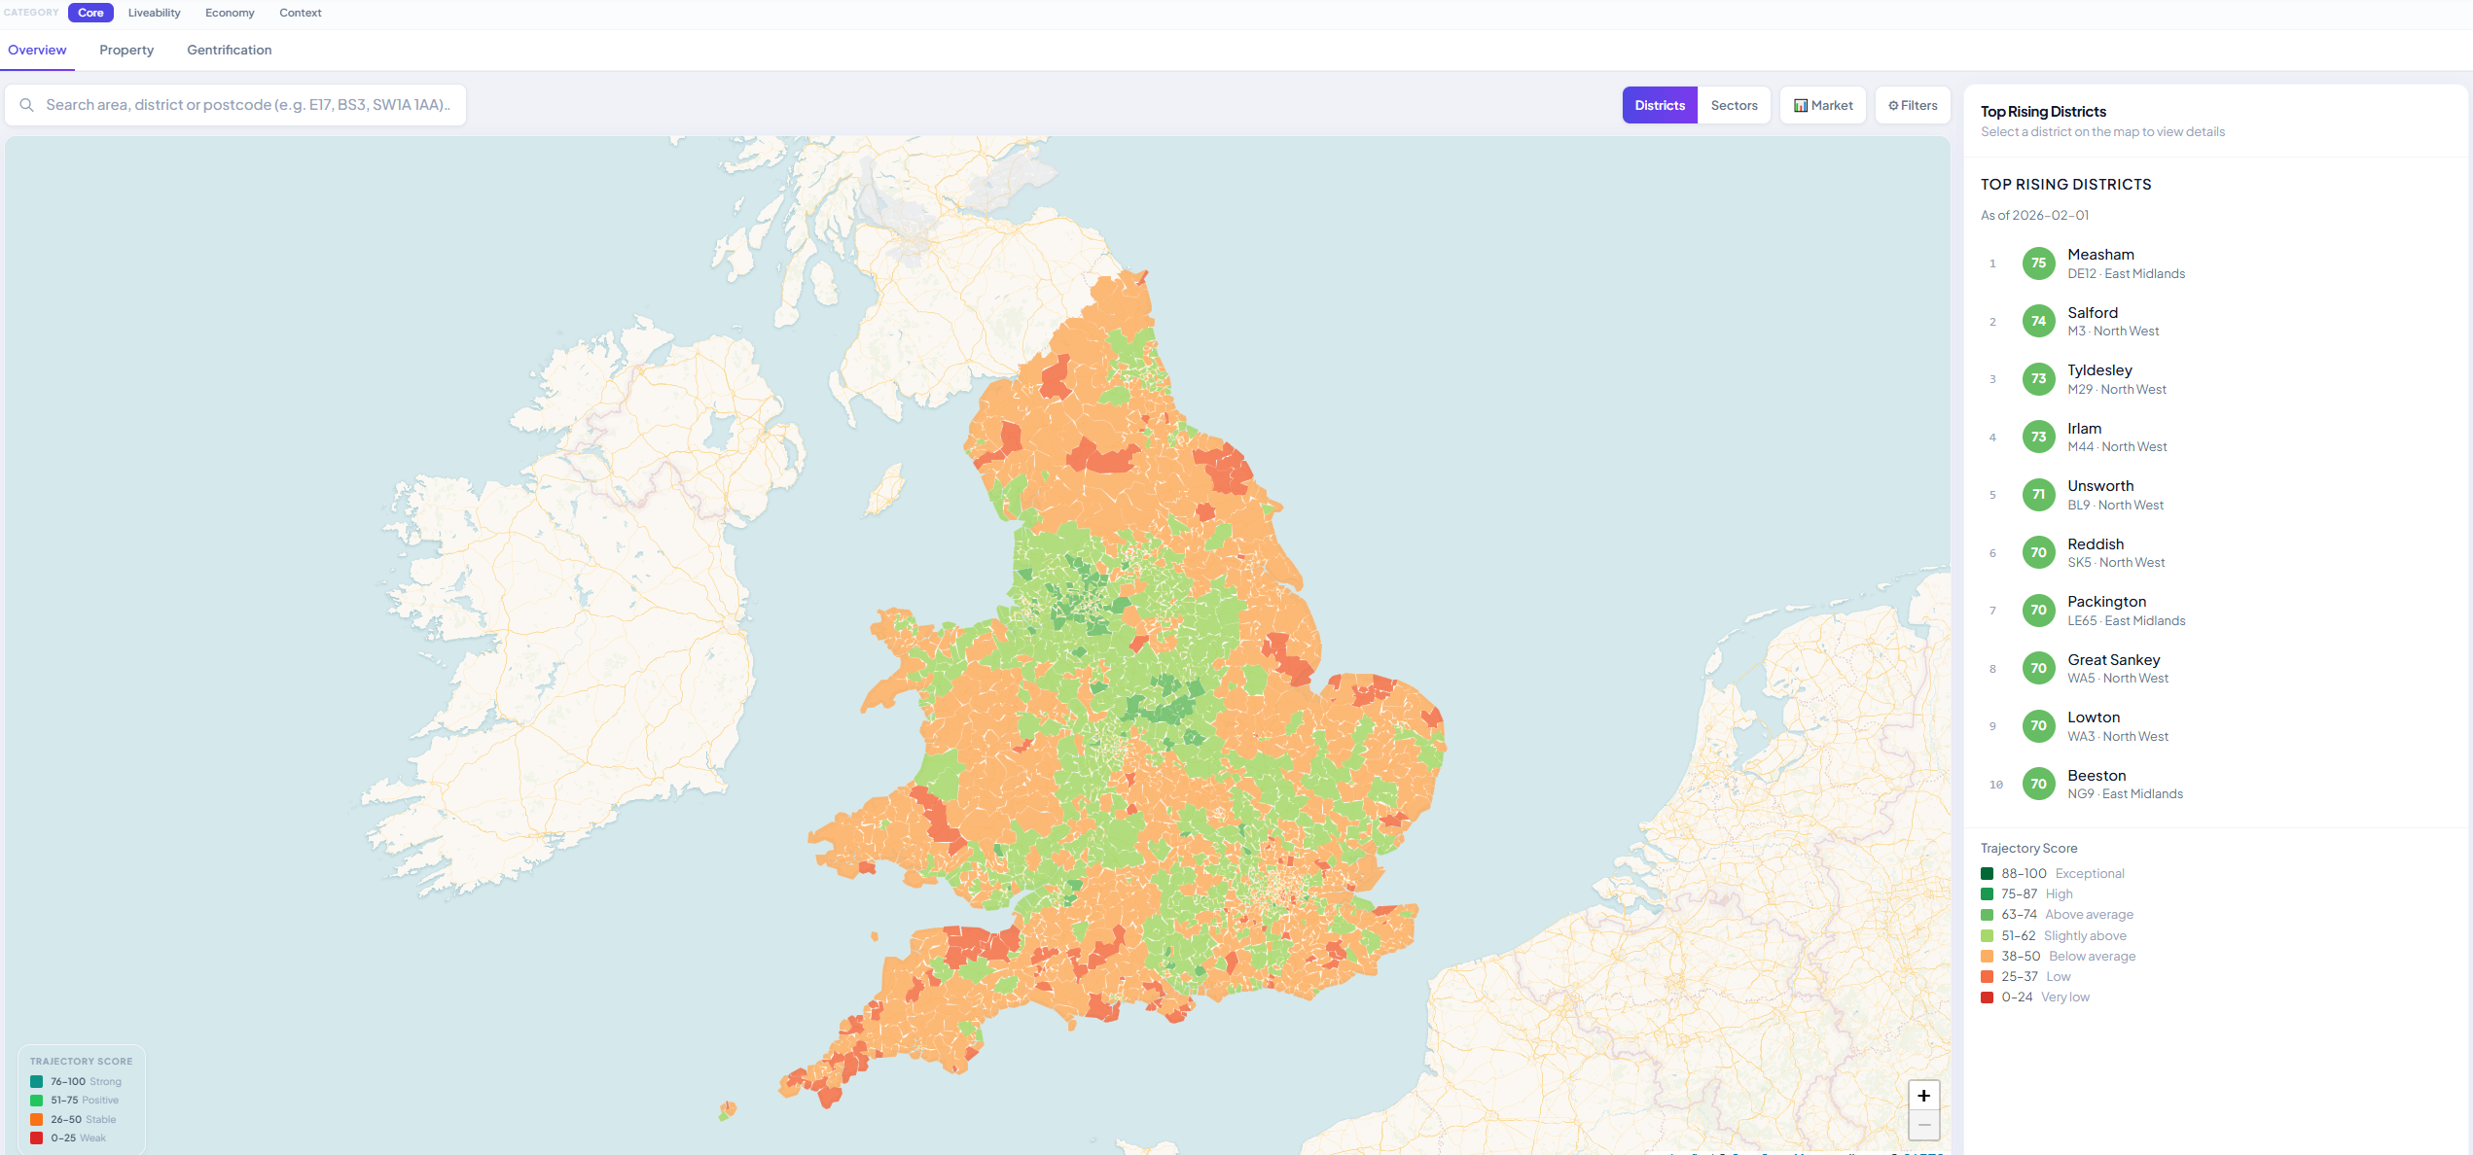The height and width of the screenshot is (1155, 2473).
Task: Click the 71 score badge beside Unsworth
Action: click(2038, 494)
